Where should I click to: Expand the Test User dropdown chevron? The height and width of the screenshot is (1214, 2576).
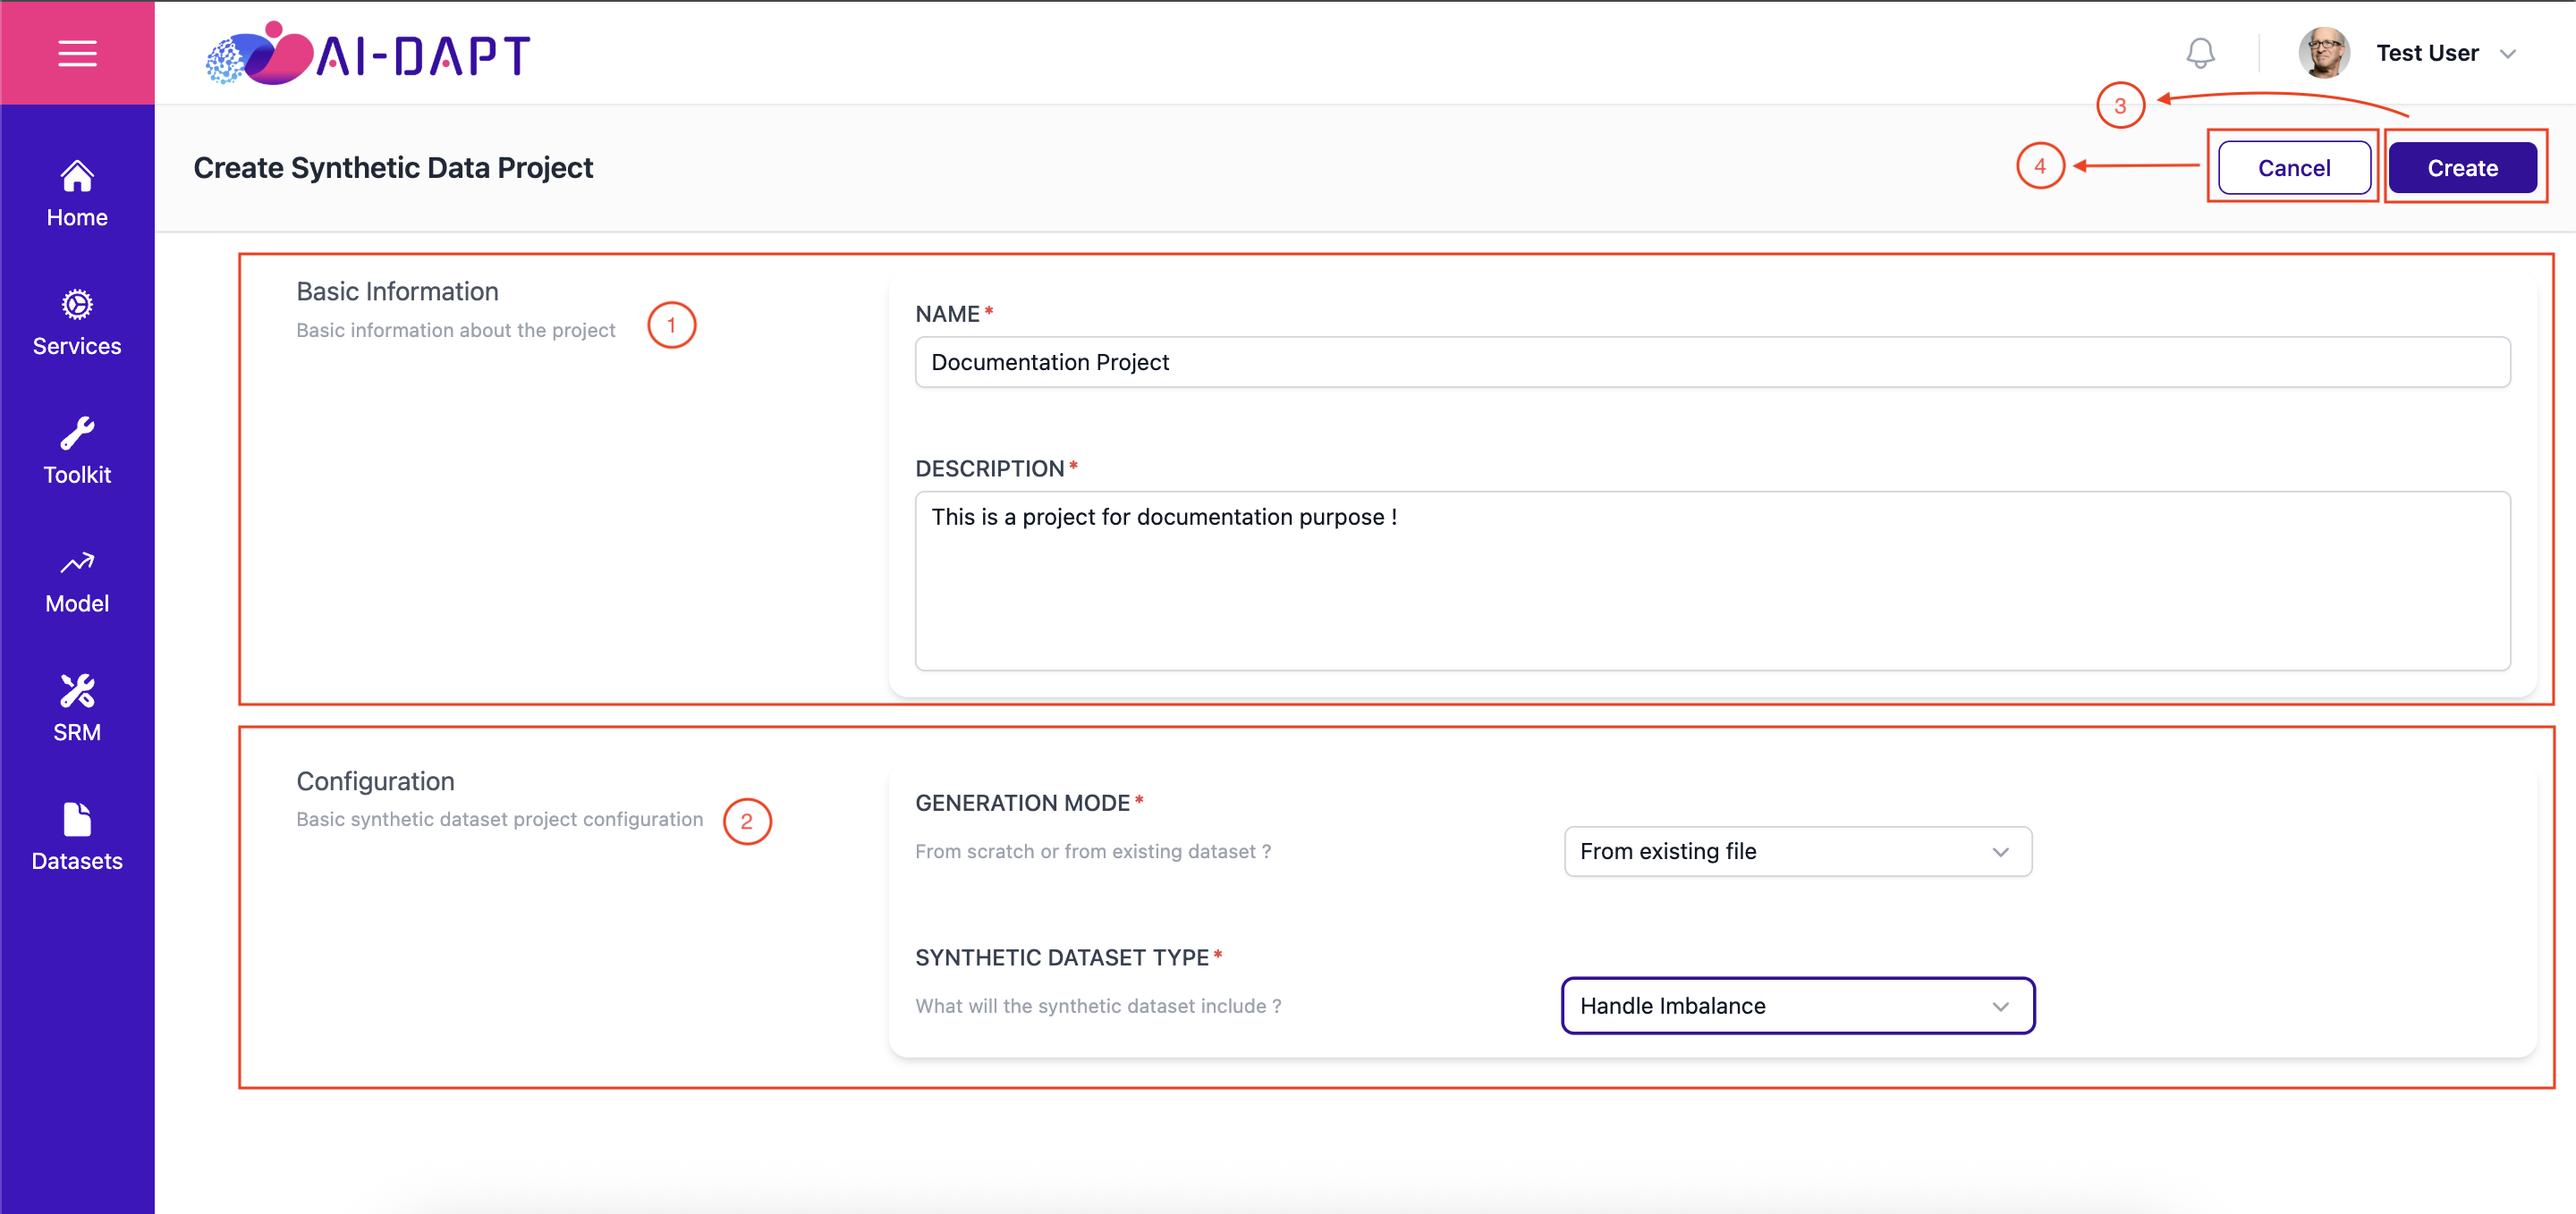[2507, 54]
